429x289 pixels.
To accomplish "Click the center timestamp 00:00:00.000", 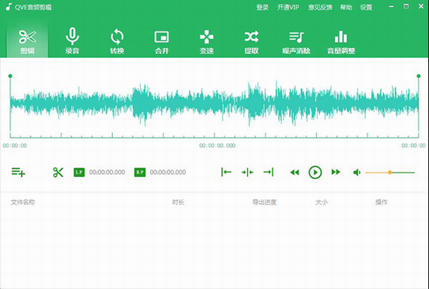I will [x=218, y=145].
